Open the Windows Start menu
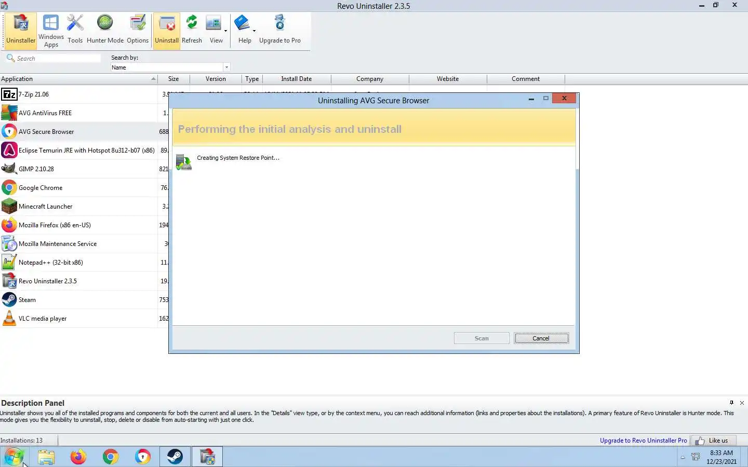Viewport: 748px width, 467px height. 14,457
